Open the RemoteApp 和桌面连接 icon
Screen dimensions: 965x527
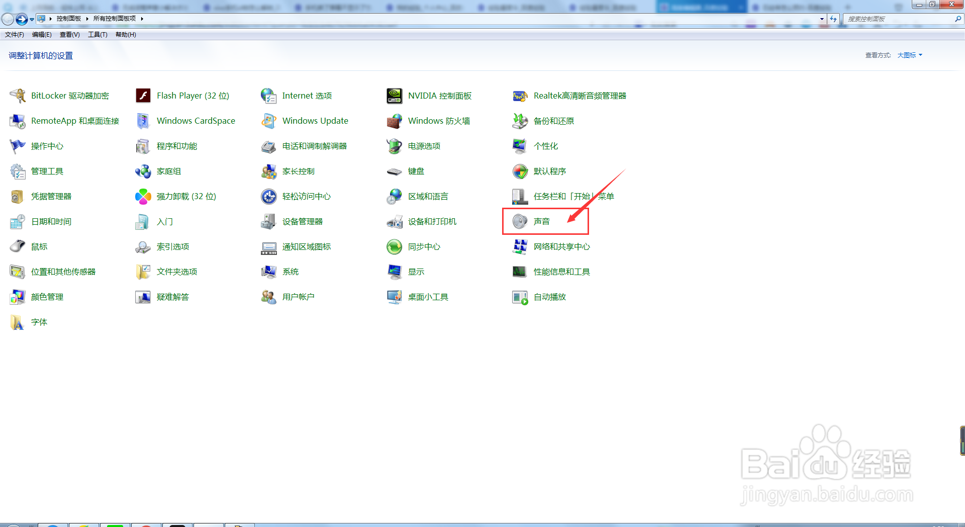[18, 121]
